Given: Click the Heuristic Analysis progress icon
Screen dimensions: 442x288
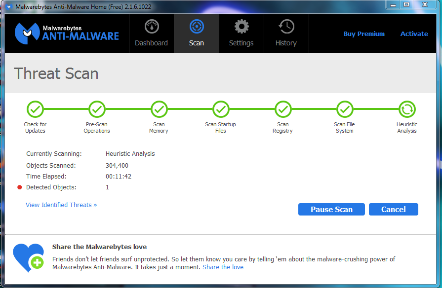Looking at the screenshot, I should click(x=407, y=109).
